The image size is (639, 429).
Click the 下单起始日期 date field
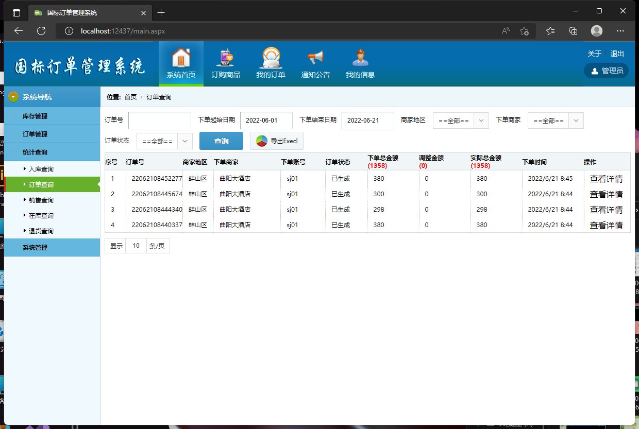pyautogui.click(x=266, y=121)
